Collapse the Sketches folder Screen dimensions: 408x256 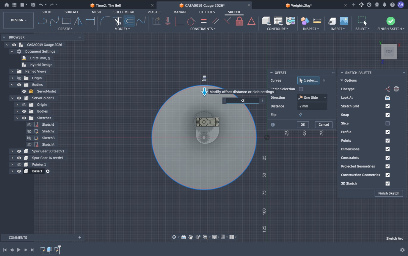[x=17, y=118]
